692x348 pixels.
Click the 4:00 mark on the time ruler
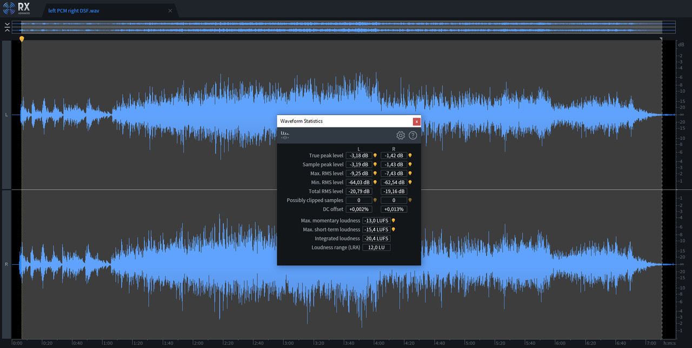pyautogui.click(x=380, y=343)
